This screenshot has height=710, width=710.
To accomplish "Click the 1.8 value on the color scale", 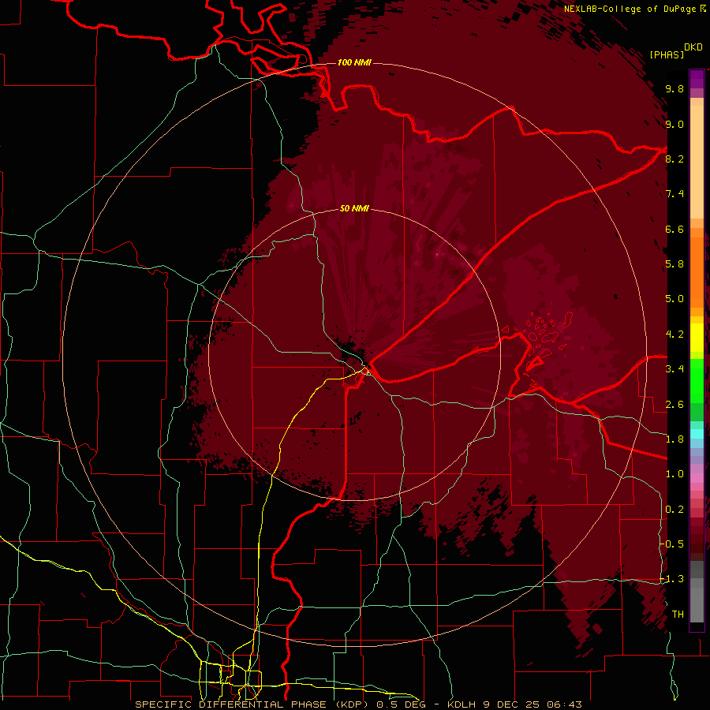I will [674, 439].
